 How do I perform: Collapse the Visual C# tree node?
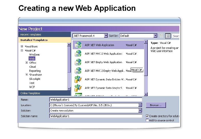[22, 50]
